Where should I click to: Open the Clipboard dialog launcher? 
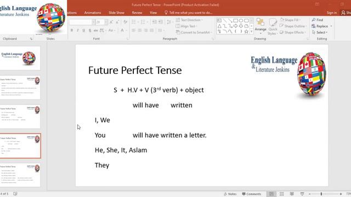(x=31, y=39)
